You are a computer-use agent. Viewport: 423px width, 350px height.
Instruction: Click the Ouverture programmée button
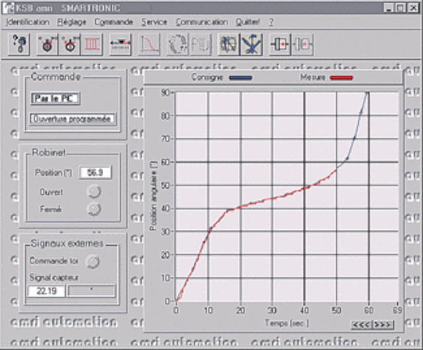click(73, 119)
